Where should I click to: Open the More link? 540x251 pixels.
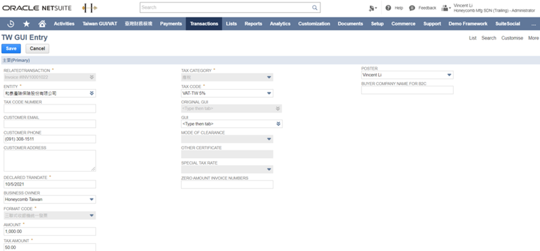533,38
